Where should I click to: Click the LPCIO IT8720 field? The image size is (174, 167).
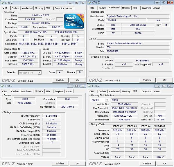click(x=138, y=33)
